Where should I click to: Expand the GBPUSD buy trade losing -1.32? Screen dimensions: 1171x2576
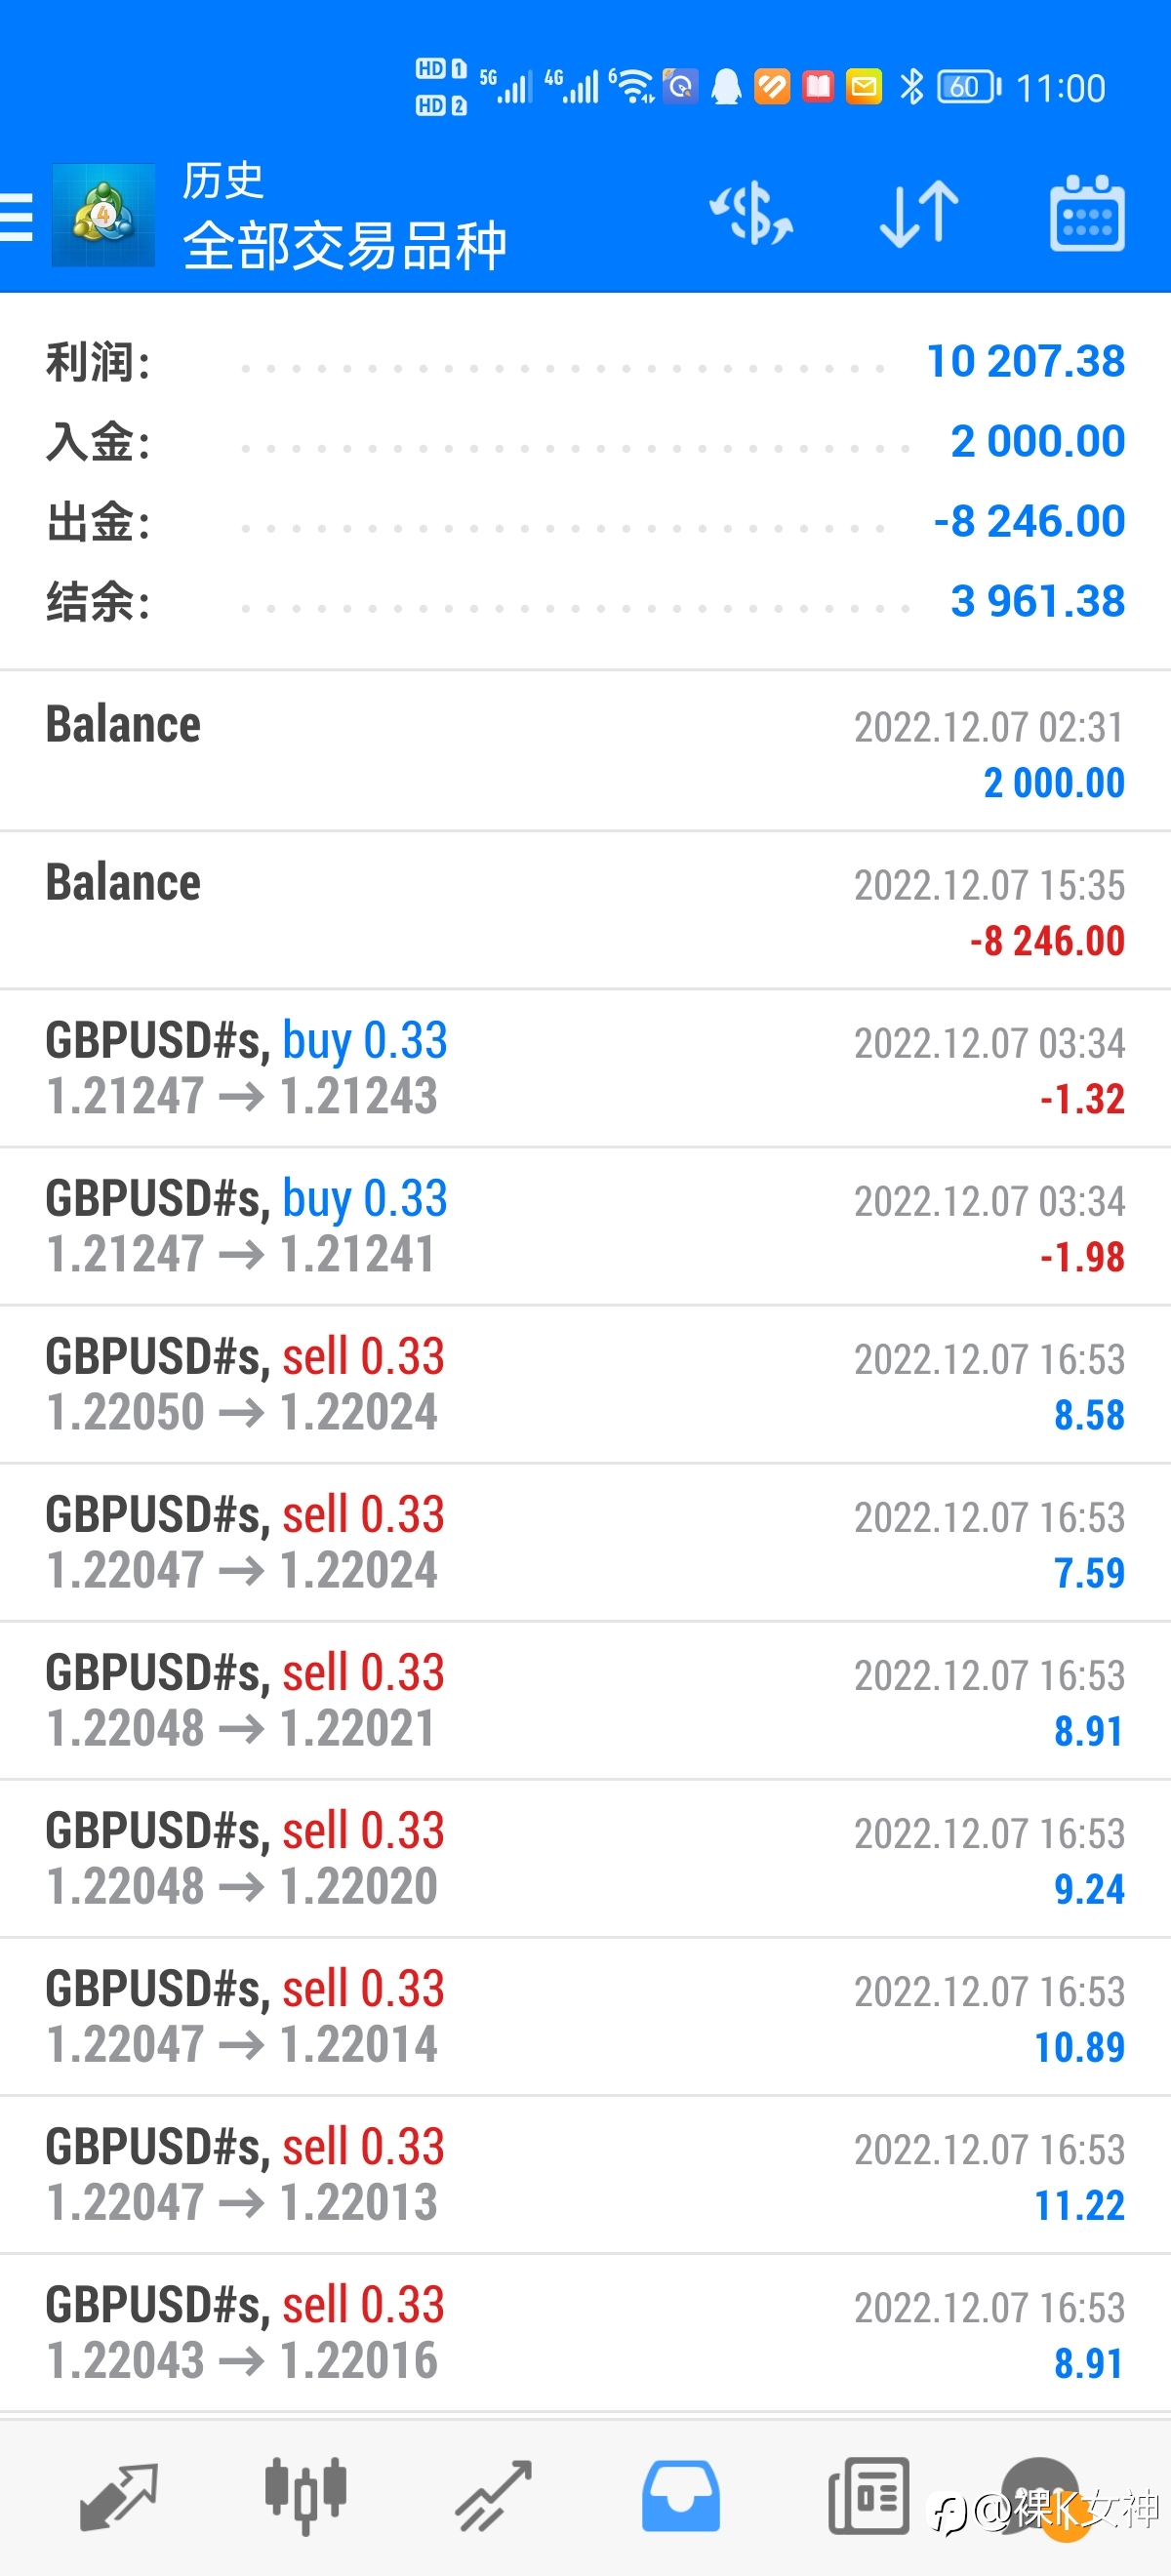585,1068
